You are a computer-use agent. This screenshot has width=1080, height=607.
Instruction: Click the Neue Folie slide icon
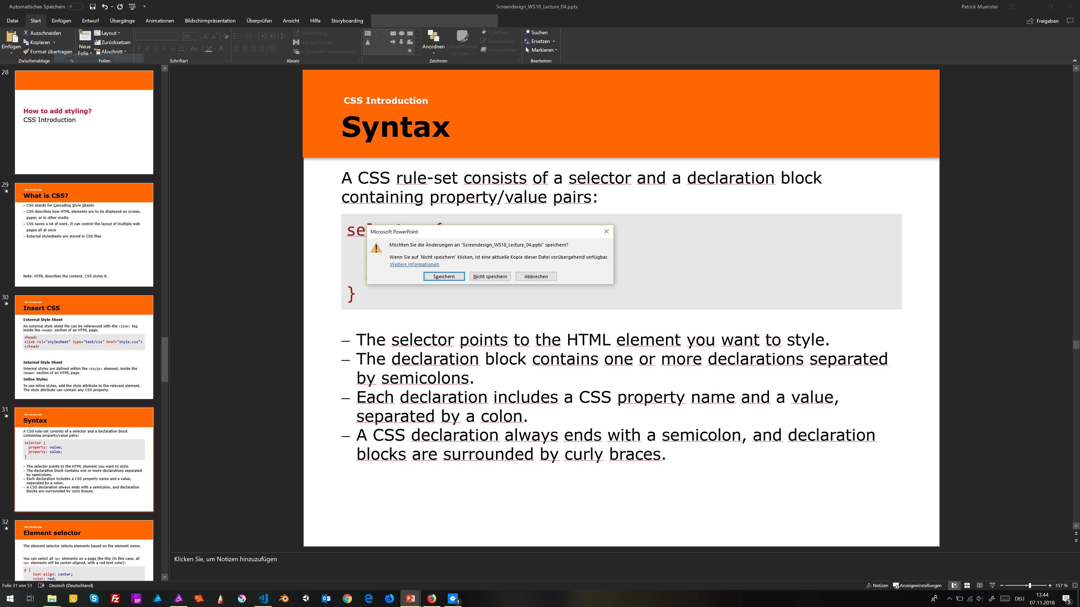click(x=85, y=36)
